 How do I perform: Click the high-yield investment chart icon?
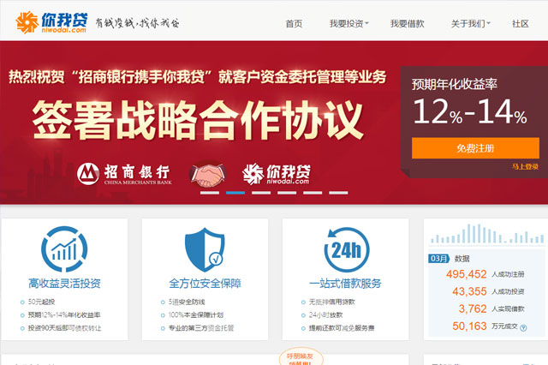point(64,249)
